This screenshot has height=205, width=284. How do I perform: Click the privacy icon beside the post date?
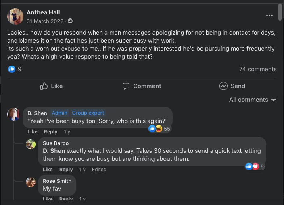70,20
